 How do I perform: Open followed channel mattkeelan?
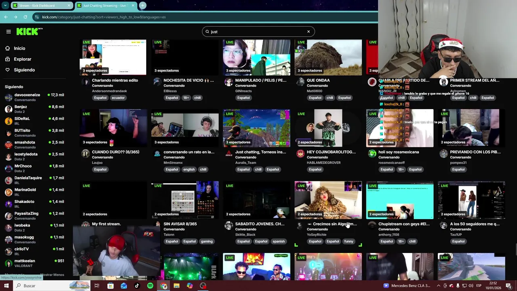(34, 263)
